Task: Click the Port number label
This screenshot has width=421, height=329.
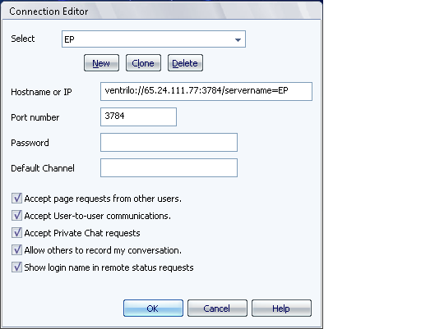Action: pos(35,117)
